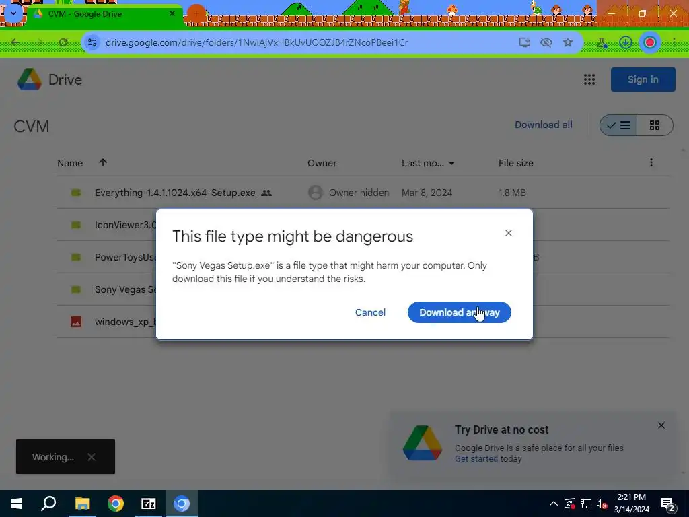Close the file type warning dialog

click(509, 233)
